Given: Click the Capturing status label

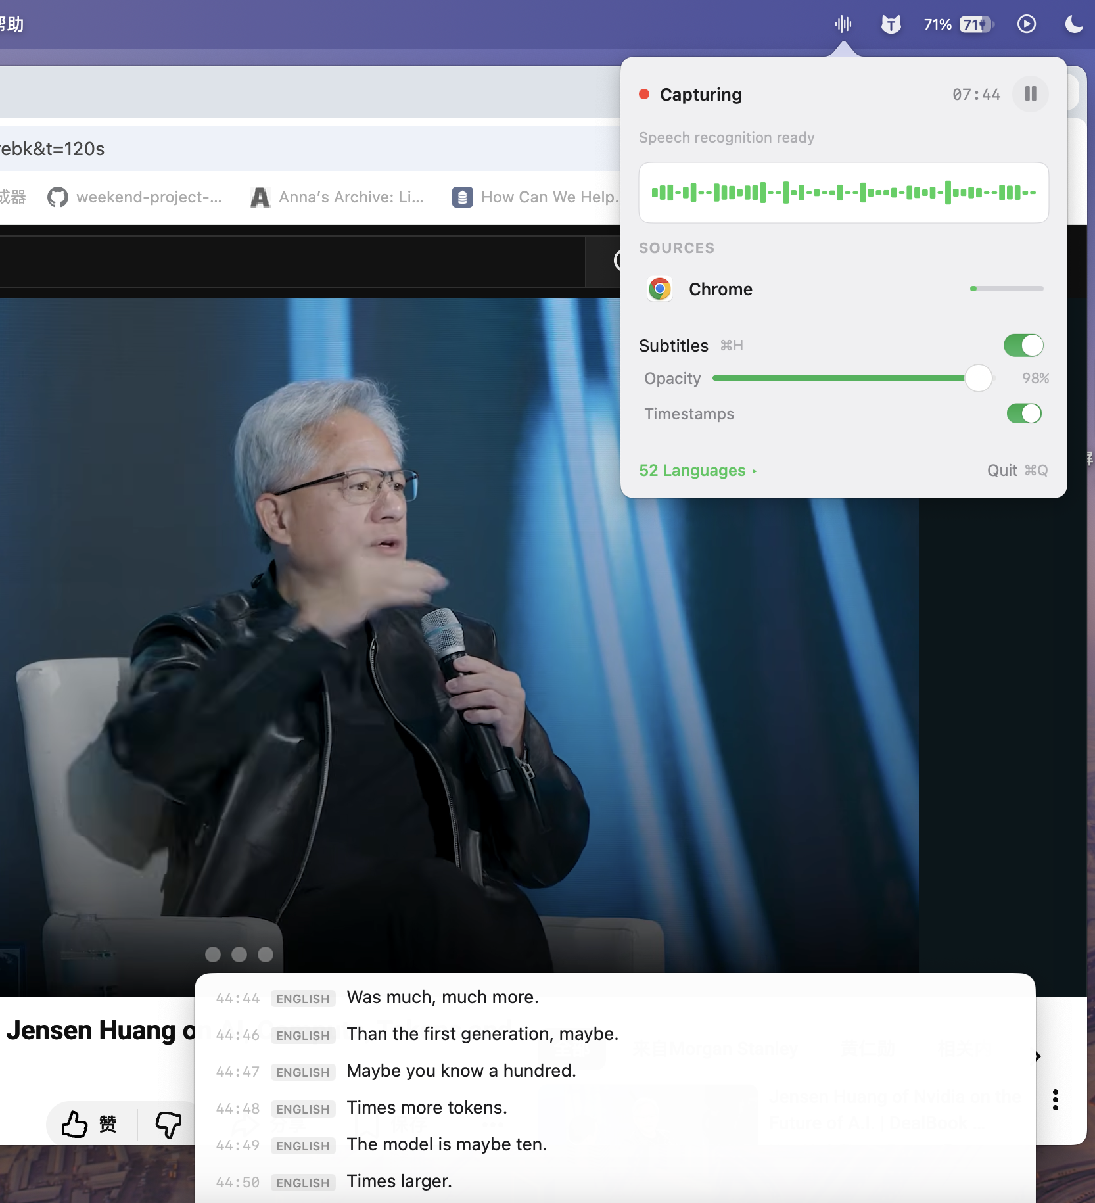Looking at the screenshot, I should [x=701, y=95].
